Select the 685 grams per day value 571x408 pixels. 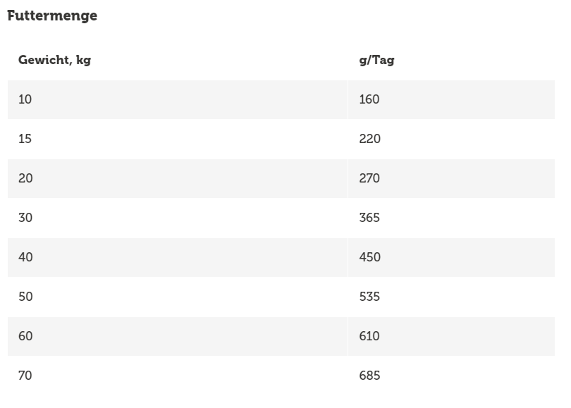369,376
